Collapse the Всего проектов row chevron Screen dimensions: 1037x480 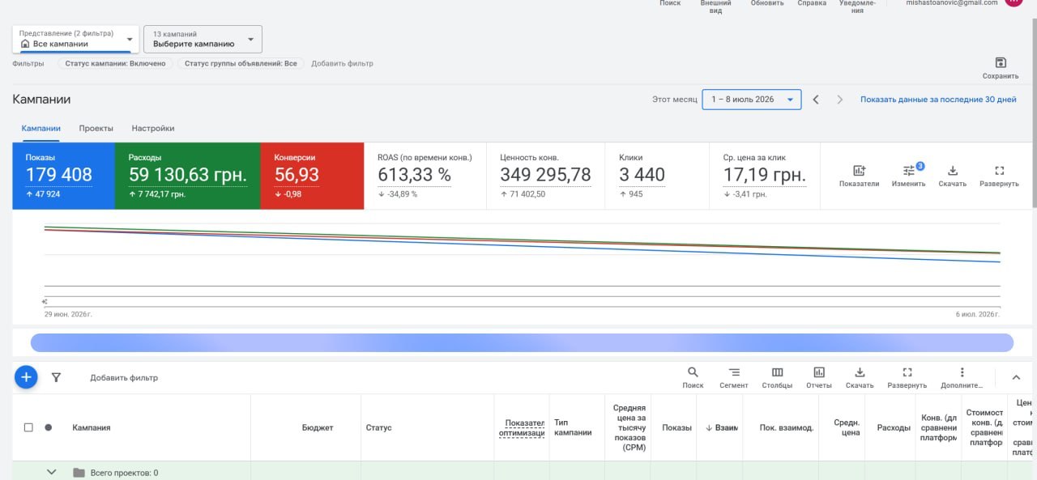(x=52, y=472)
